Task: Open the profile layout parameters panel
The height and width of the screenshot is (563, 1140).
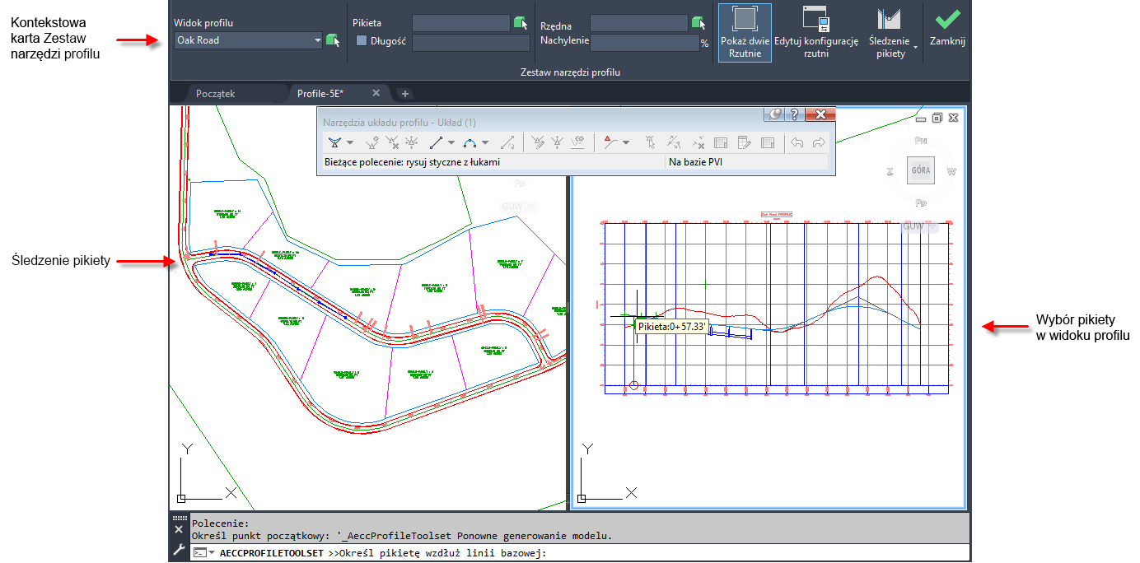Action: coord(721,142)
